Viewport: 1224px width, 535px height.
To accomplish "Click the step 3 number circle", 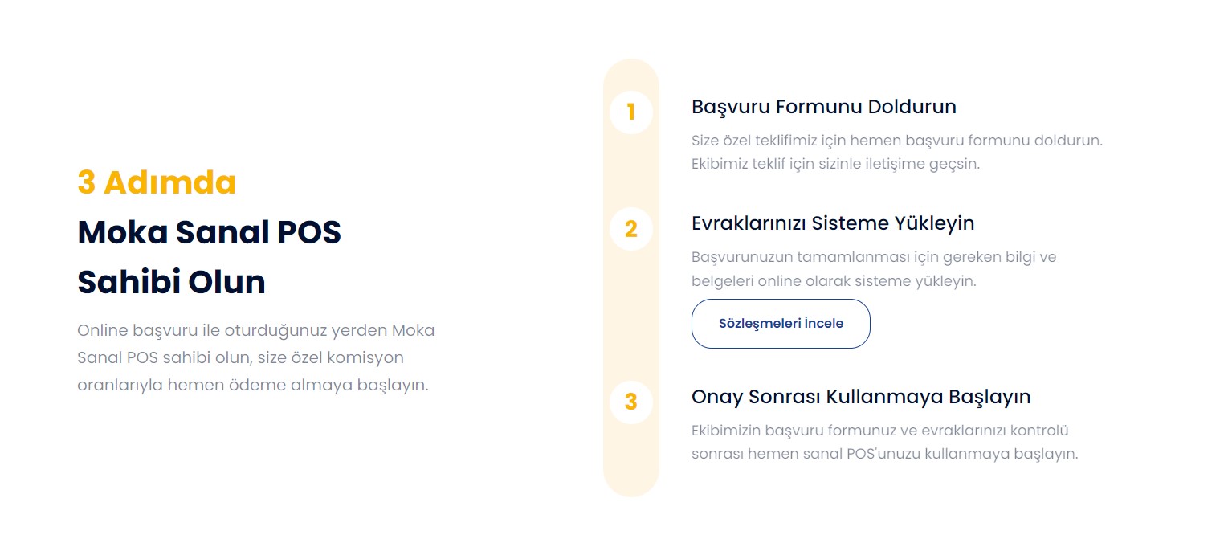I will 630,401.
